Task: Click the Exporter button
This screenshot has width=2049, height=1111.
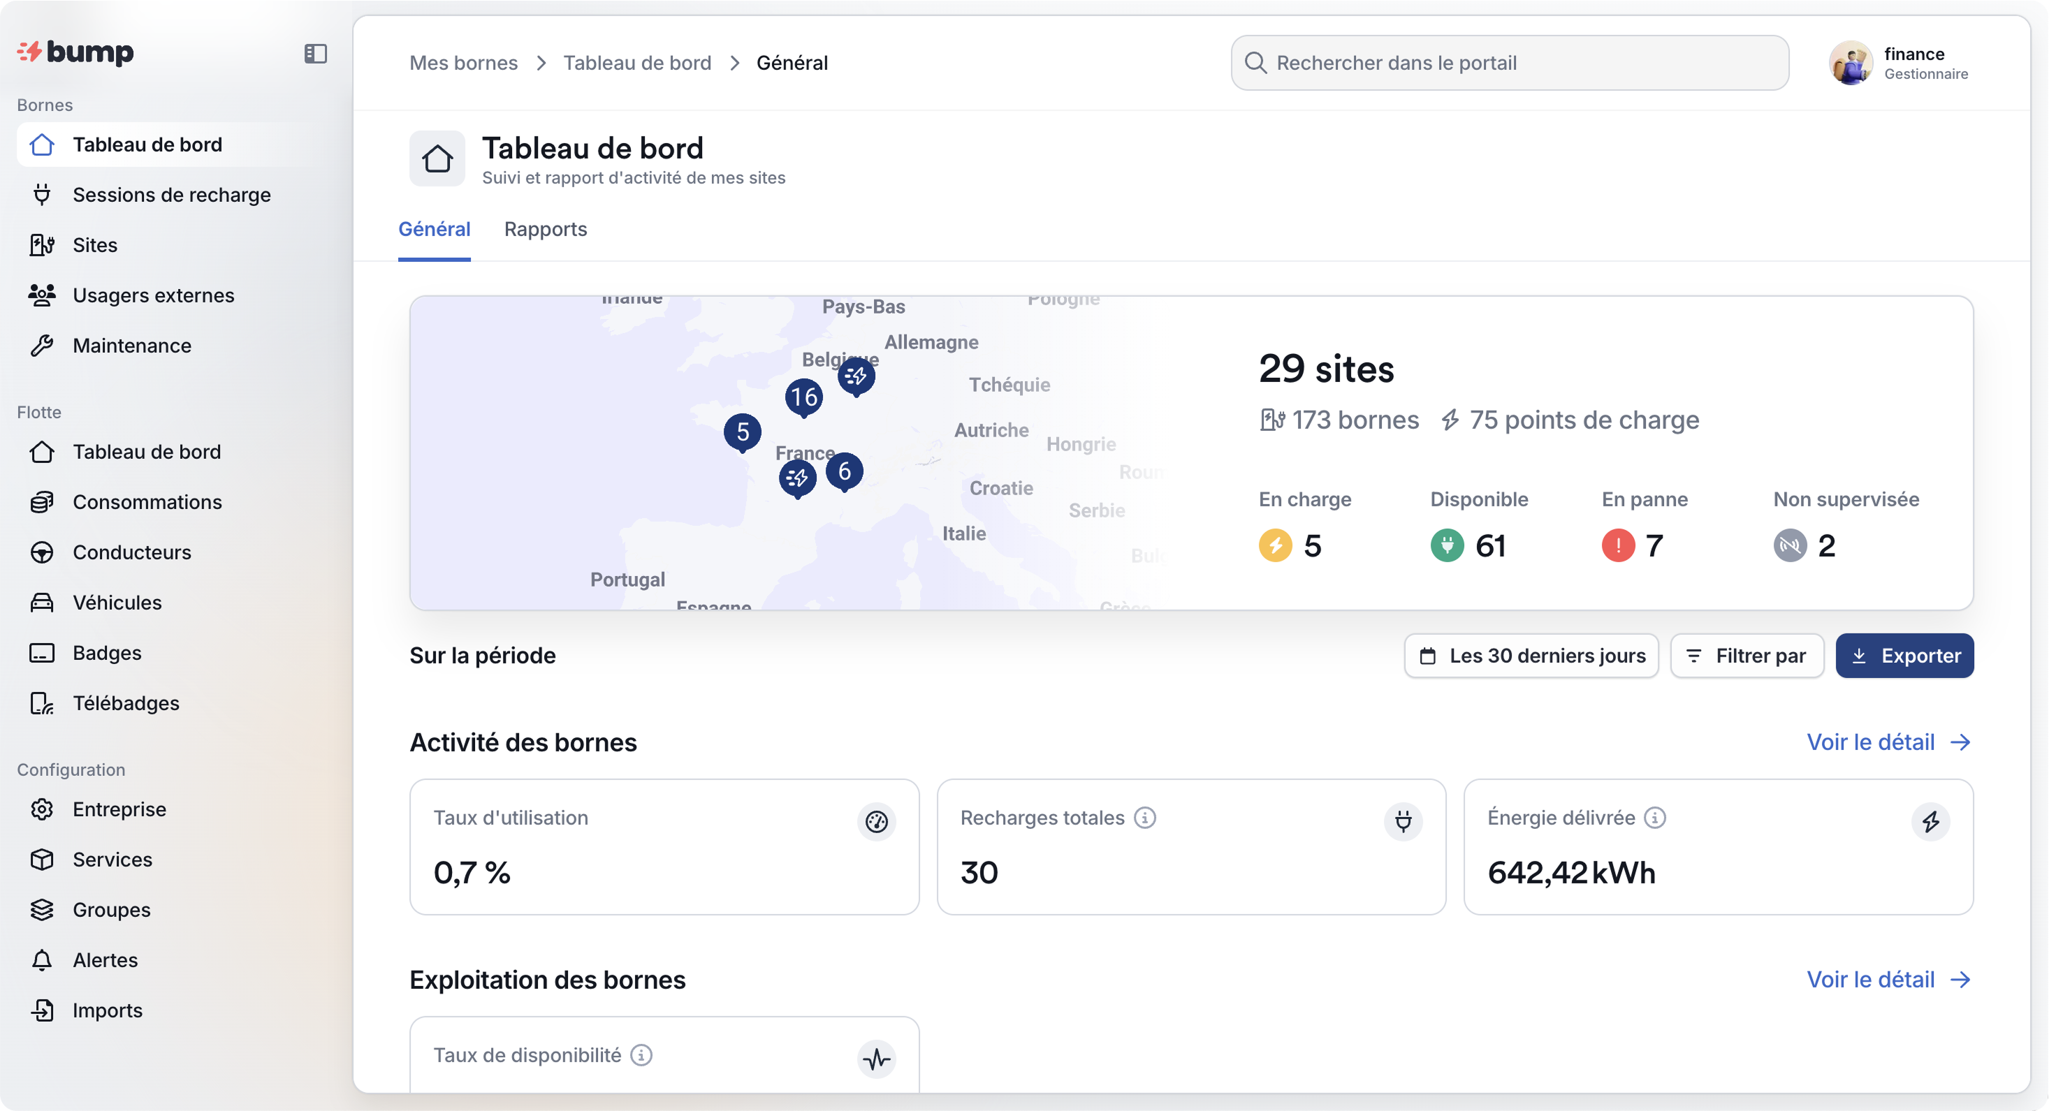Action: click(1904, 655)
